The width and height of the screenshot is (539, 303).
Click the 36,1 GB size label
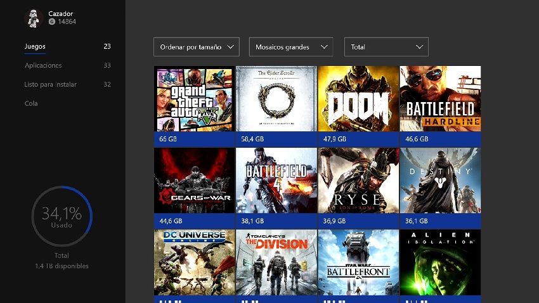point(416,221)
